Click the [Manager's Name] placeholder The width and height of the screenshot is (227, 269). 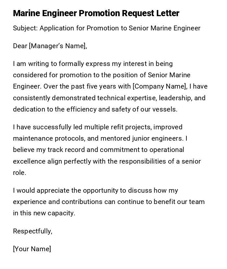coord(57,46)
